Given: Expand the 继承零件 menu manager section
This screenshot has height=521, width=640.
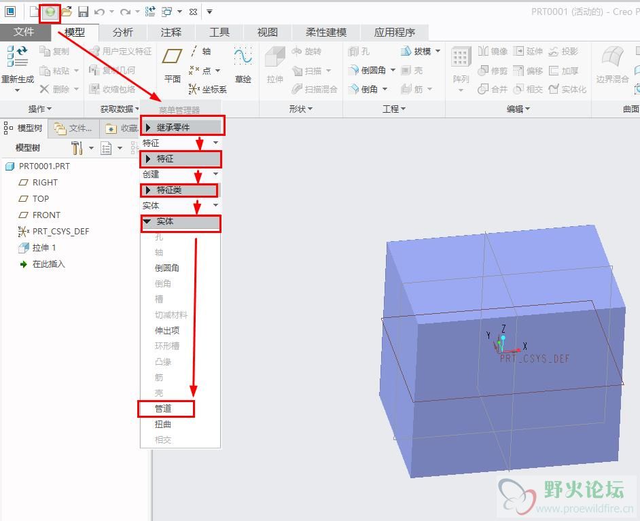Looking at the screenshot, I should [182, 128].
